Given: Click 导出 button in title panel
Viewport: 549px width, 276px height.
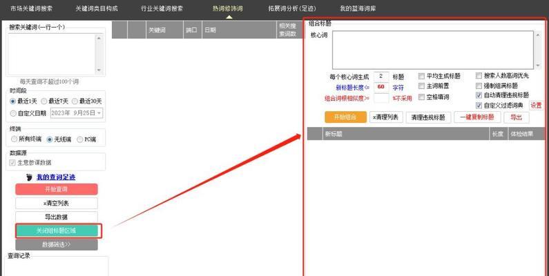Looking at the screenshot, I should click(x=517, y=117).
